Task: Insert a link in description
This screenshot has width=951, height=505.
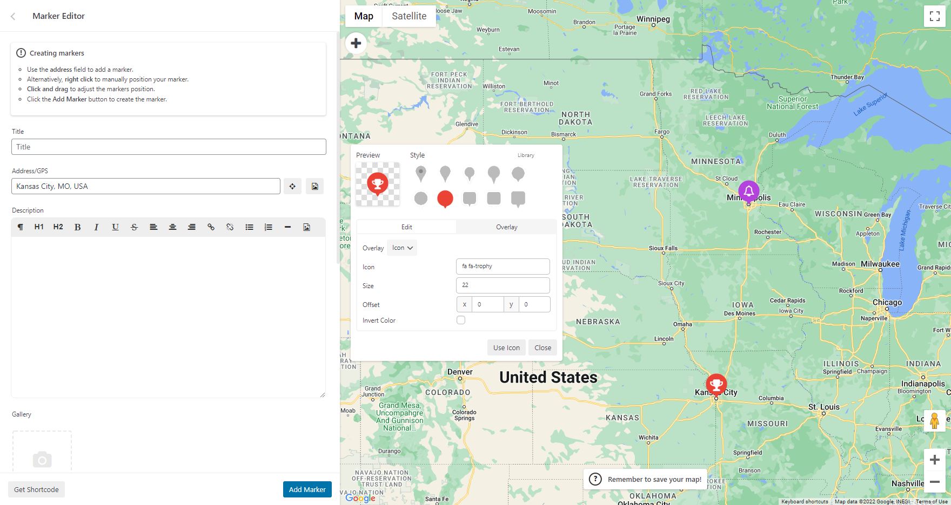Action: pos(211,227)
